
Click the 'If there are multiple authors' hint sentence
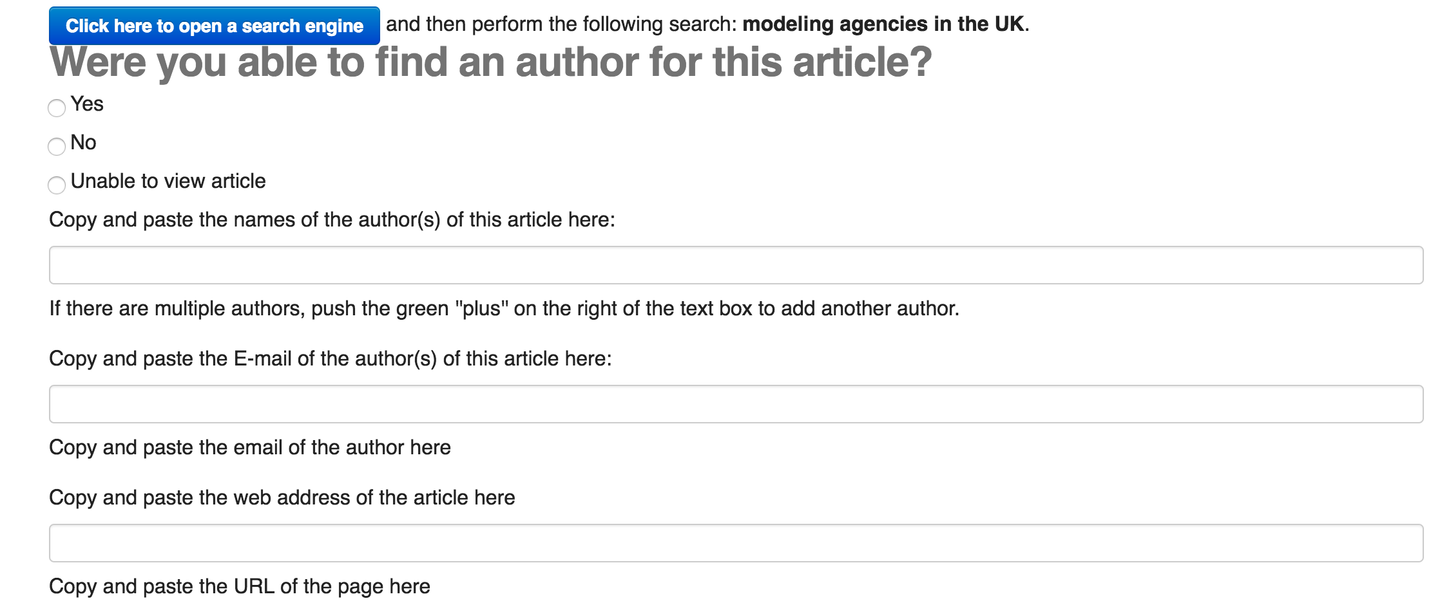[504, 309]
